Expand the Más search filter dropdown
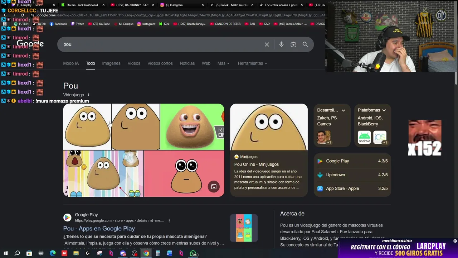The image size is (458, 258). [223, 63]
